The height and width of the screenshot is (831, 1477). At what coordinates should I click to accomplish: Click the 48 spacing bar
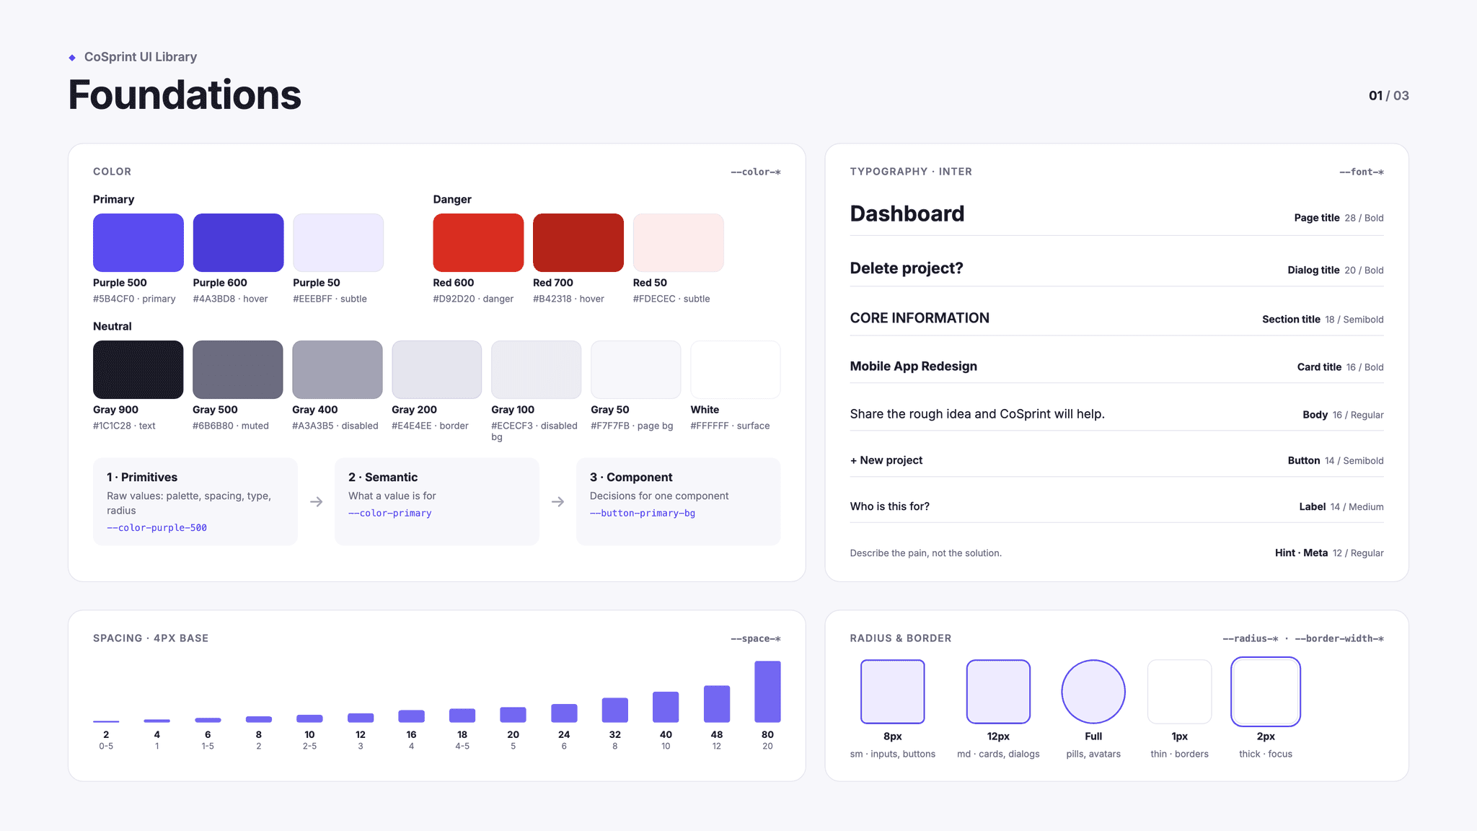coord(717,704)
